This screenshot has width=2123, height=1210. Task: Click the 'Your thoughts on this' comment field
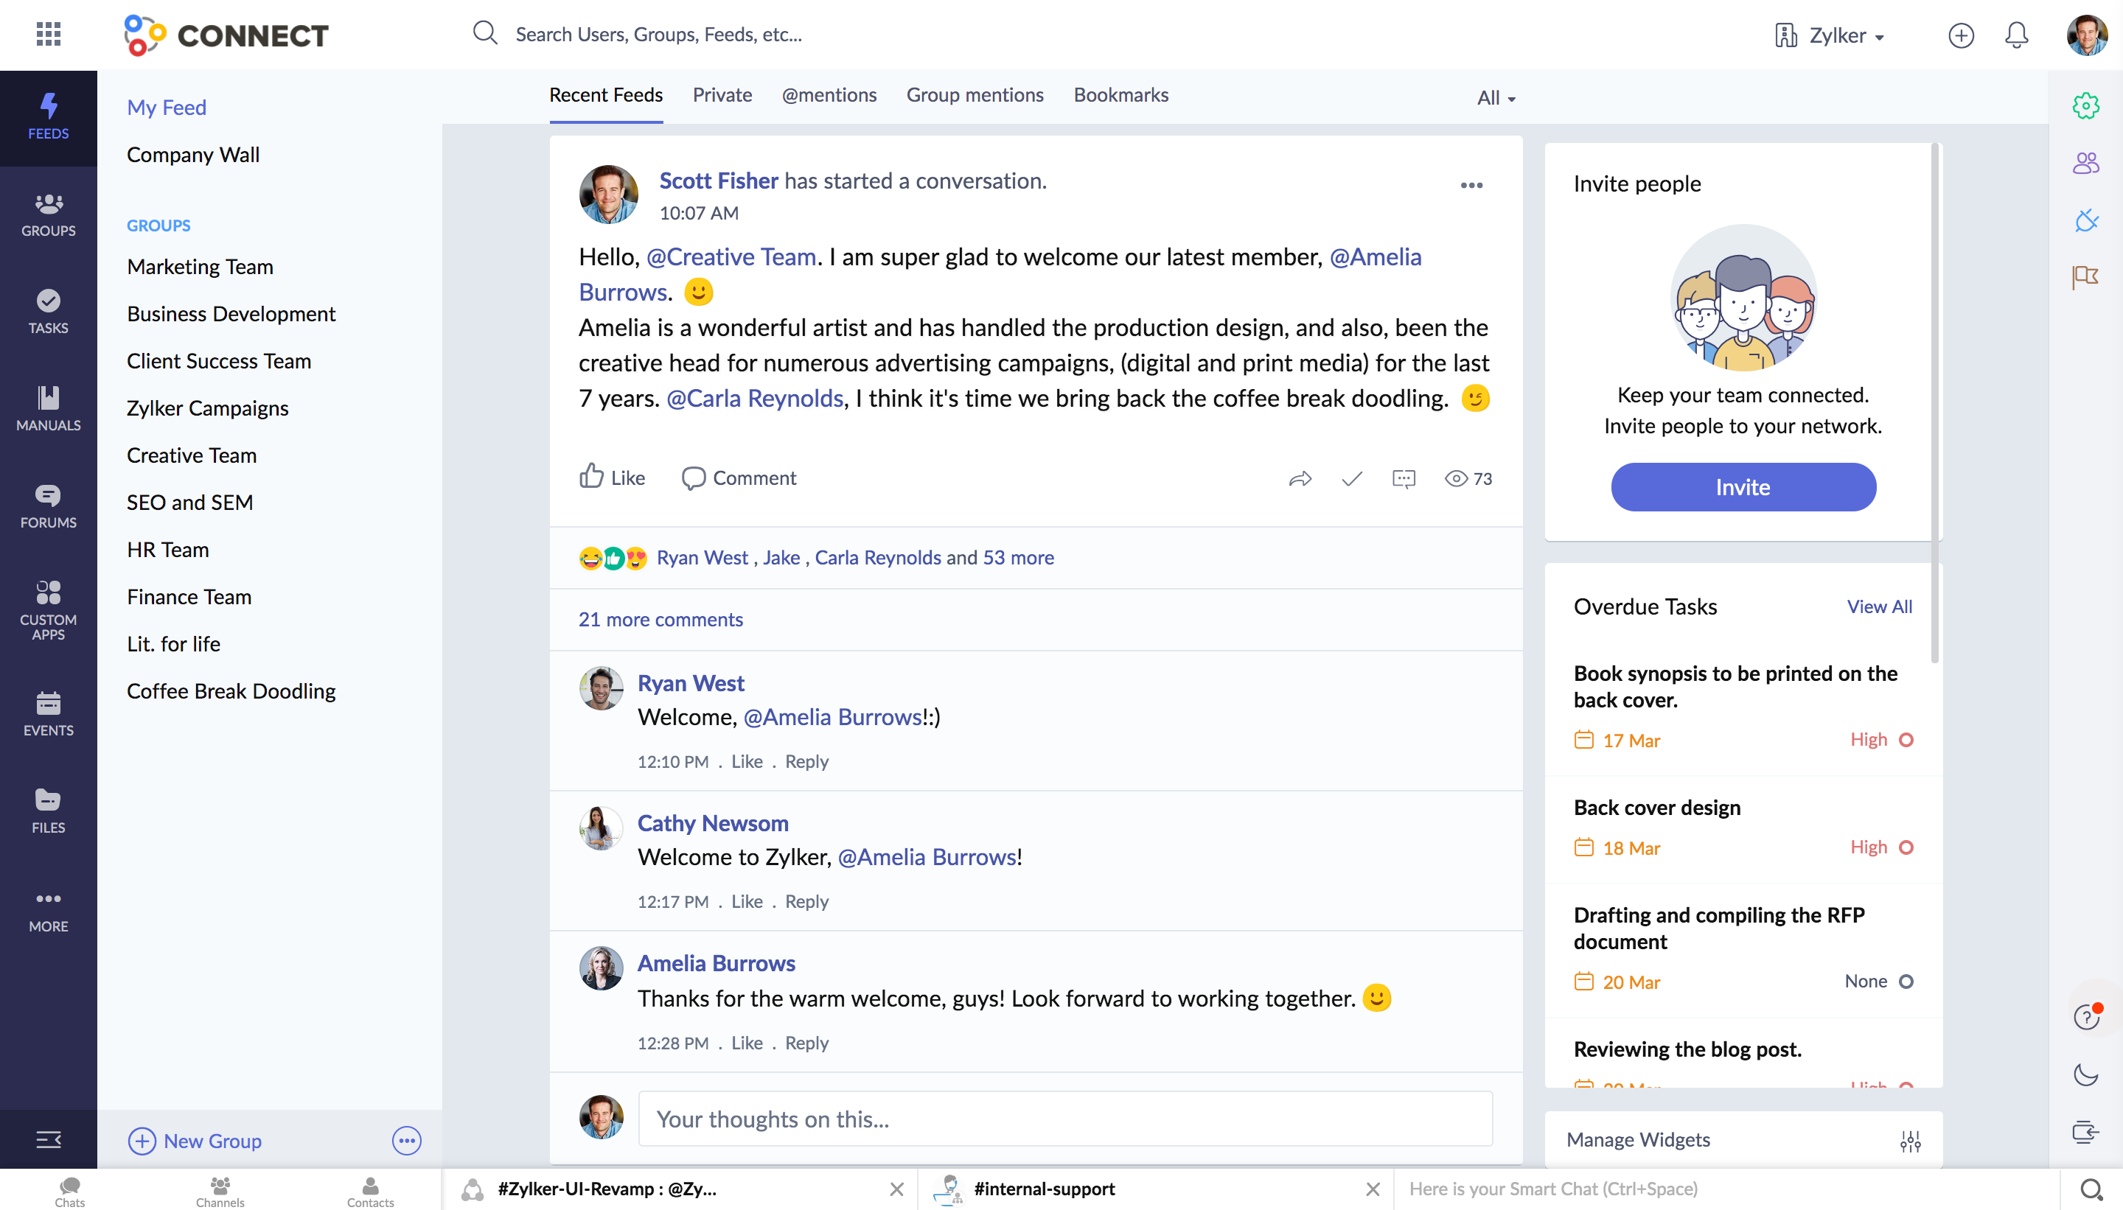[1064, 1118]
